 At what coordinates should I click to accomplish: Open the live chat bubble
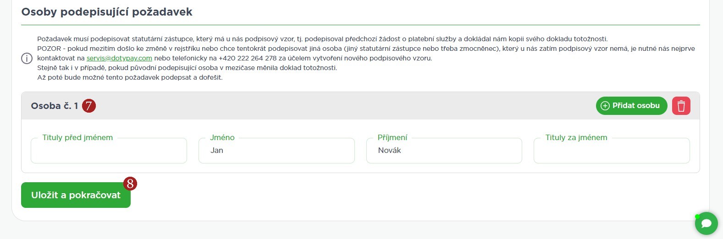(706, 223)
